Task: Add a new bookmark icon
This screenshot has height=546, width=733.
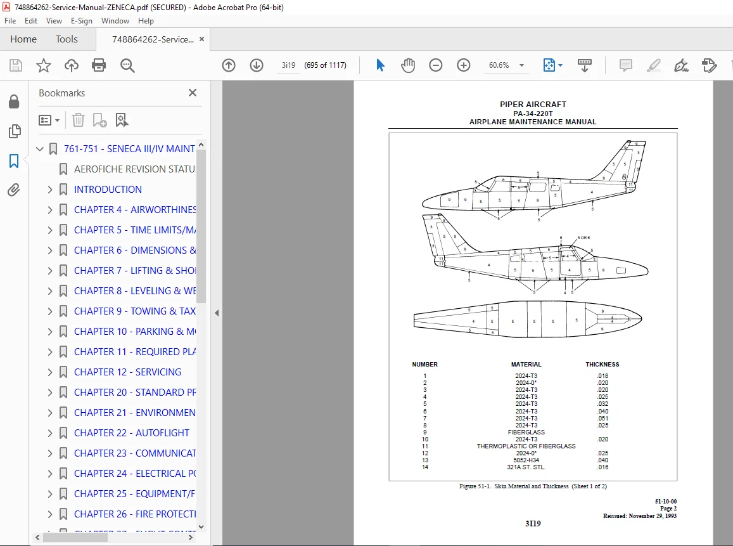Action: tap(99, 120)
